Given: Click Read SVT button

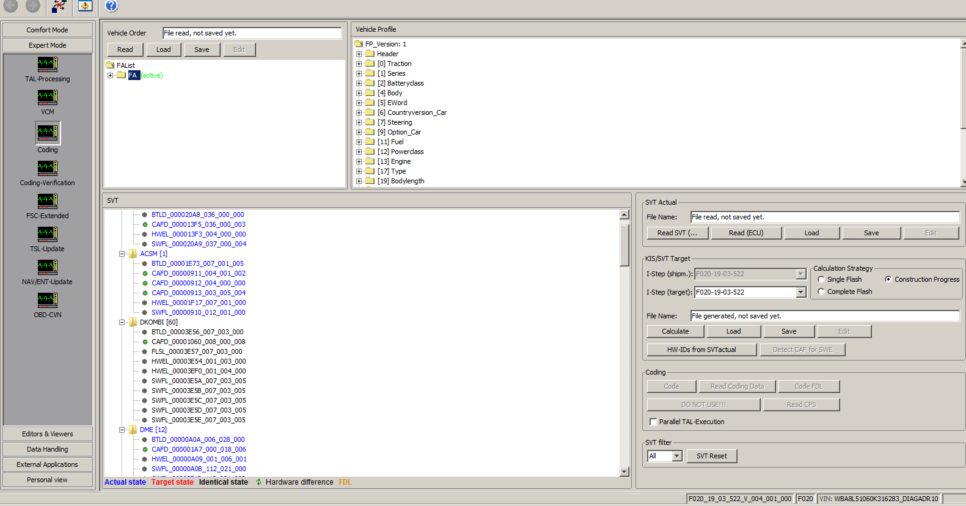Looking at the screenshot, I should pyautogui.click(x=678, y=233).
